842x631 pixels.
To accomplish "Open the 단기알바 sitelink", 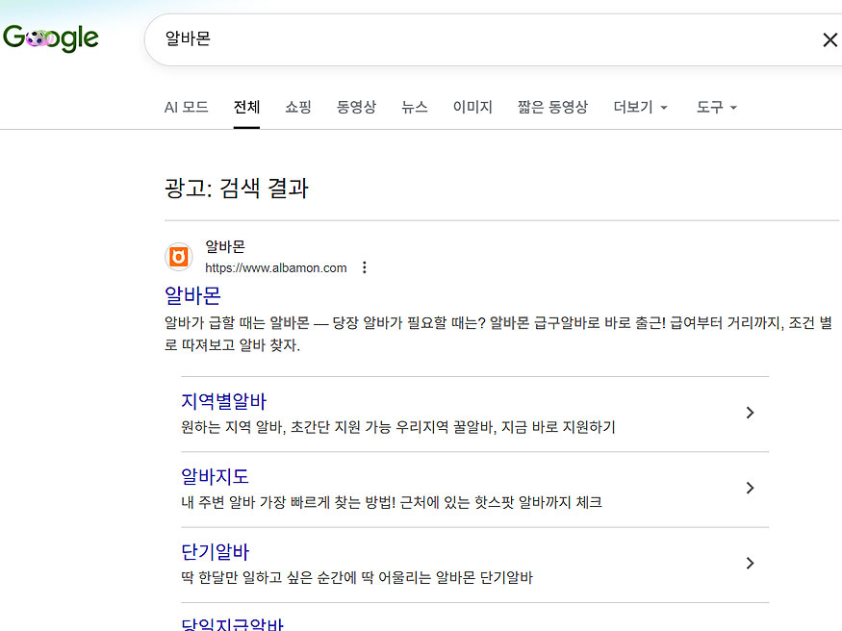I will click(216, 551).
